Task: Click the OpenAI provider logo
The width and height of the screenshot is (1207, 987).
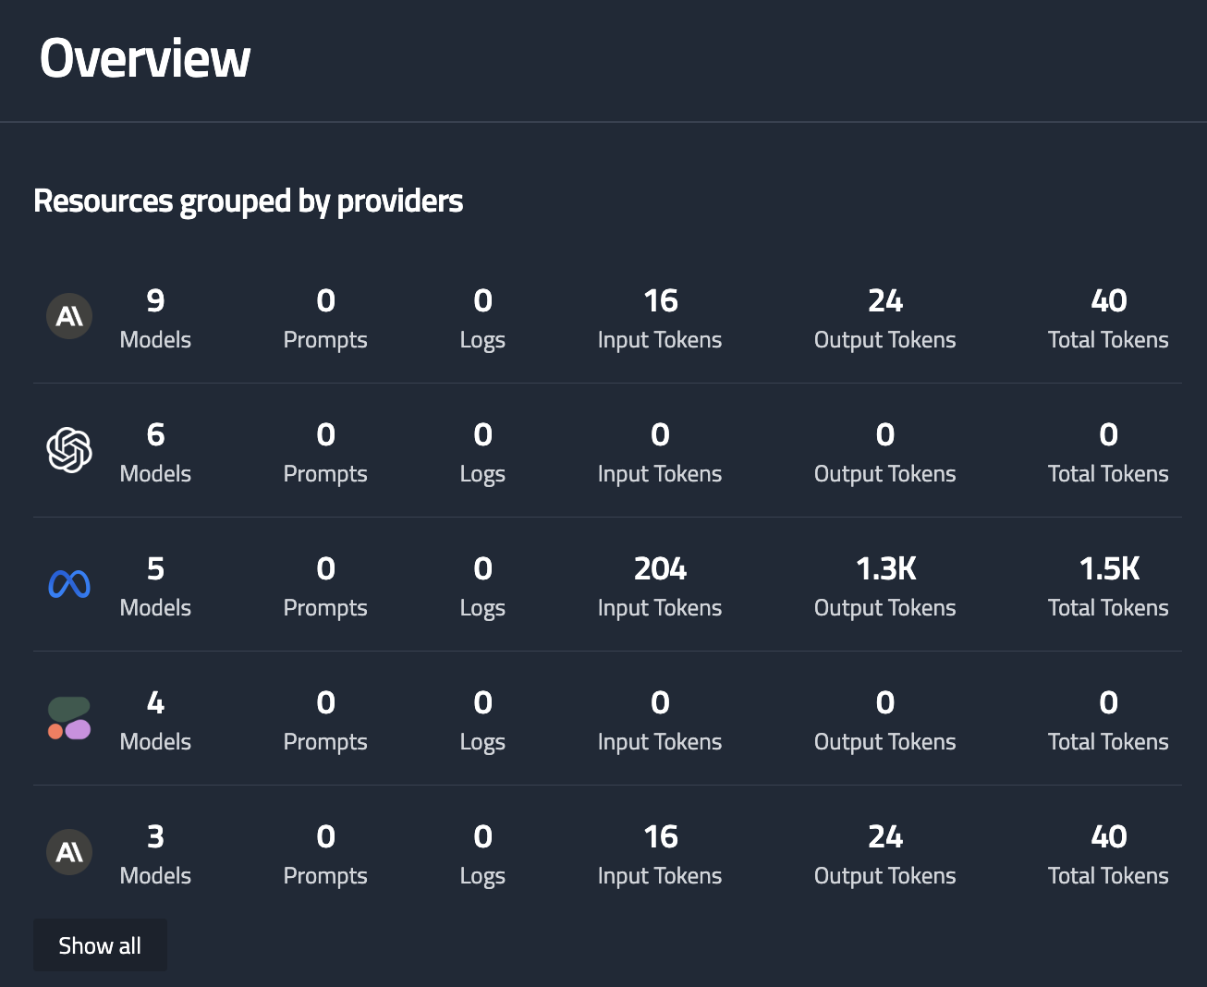Action: [x=69, y=451]
